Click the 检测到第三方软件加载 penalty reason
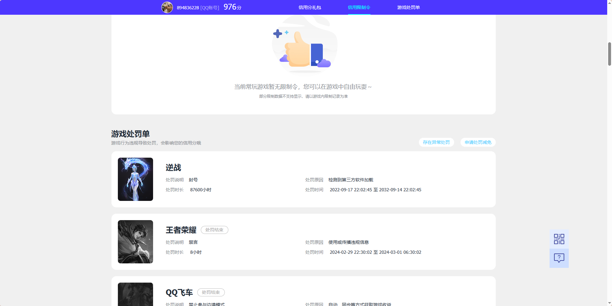The image size is (612, 306). (x=351, y=180)
